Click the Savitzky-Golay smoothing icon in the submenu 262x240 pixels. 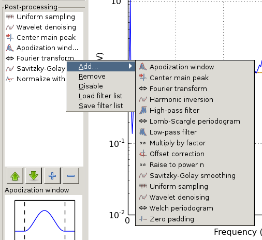pyautogui.click(x=143, y=175)
